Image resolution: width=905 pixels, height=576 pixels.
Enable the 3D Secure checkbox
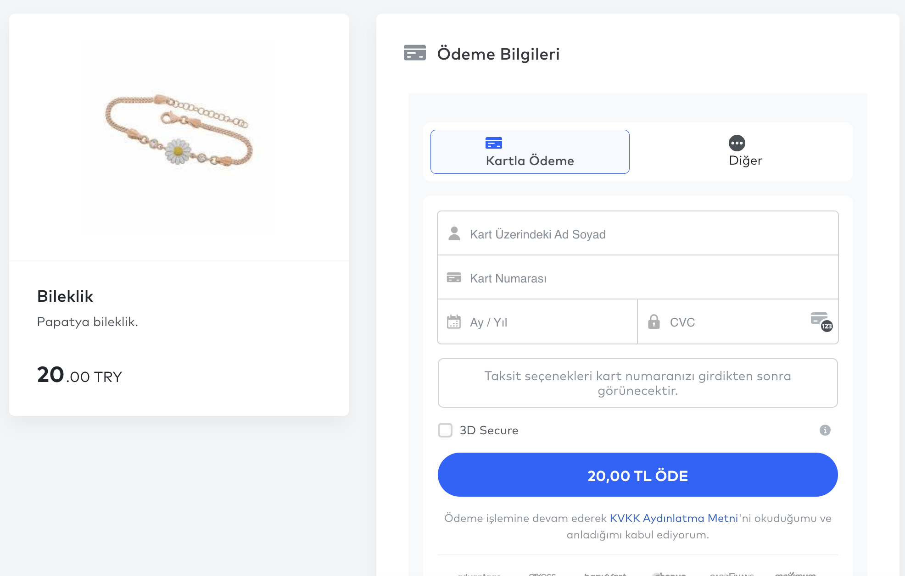(x=445, y=430)
